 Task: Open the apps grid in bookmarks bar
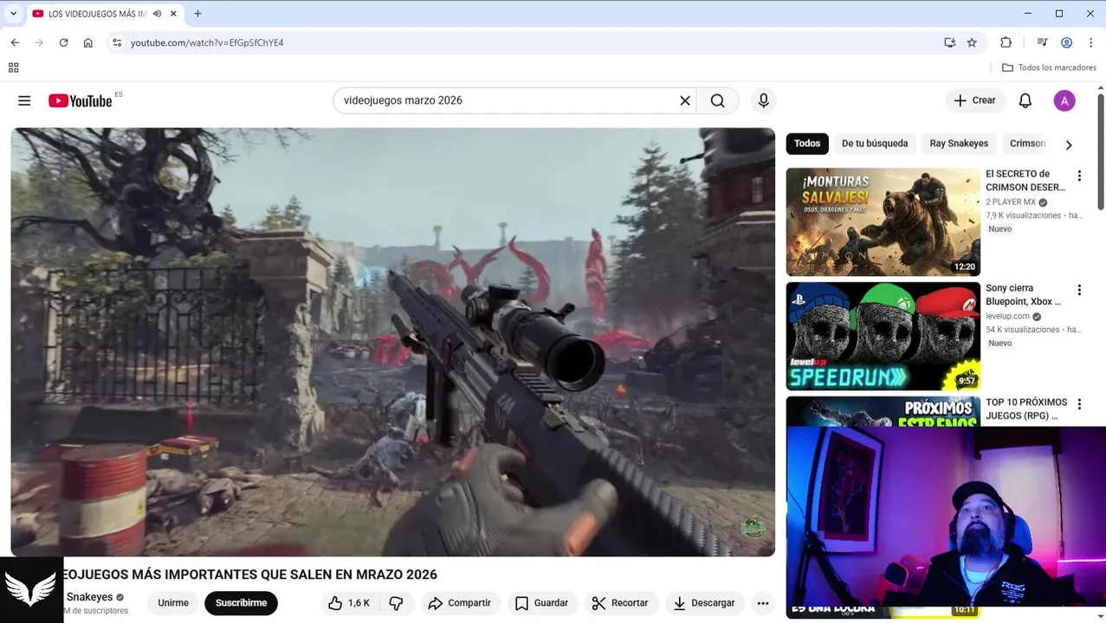[x=13, y=67]
